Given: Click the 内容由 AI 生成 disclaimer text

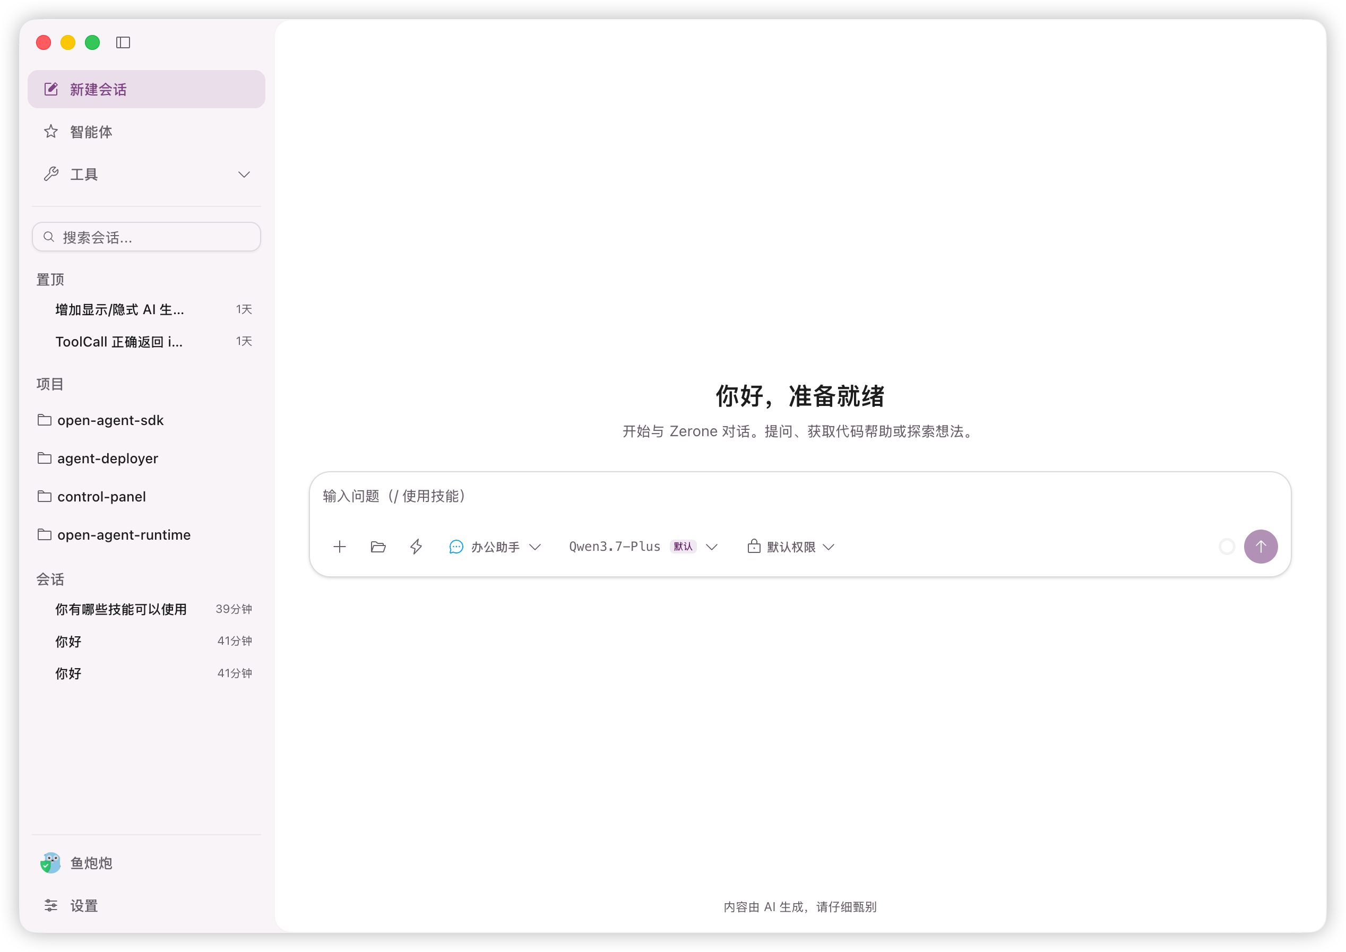Looking at the screenshot, I should [x=800, y=907].
